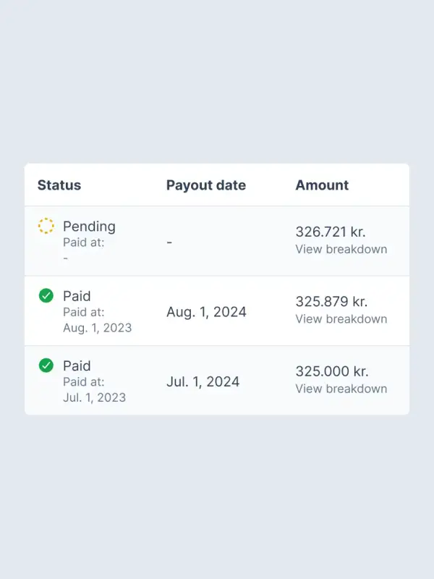Click the Payout date column header
434x579 pixels.
click(x=206, y=185)
